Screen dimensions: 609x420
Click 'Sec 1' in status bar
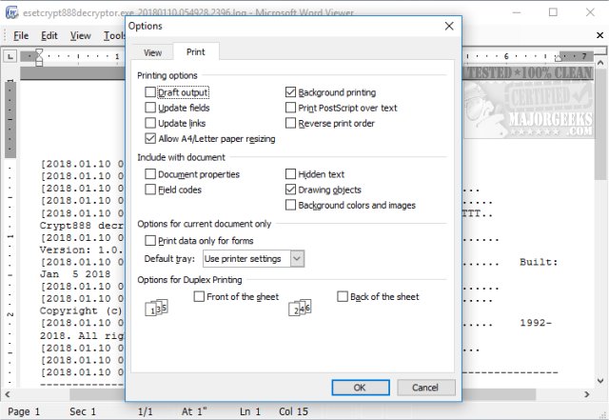tap(83, 411)
